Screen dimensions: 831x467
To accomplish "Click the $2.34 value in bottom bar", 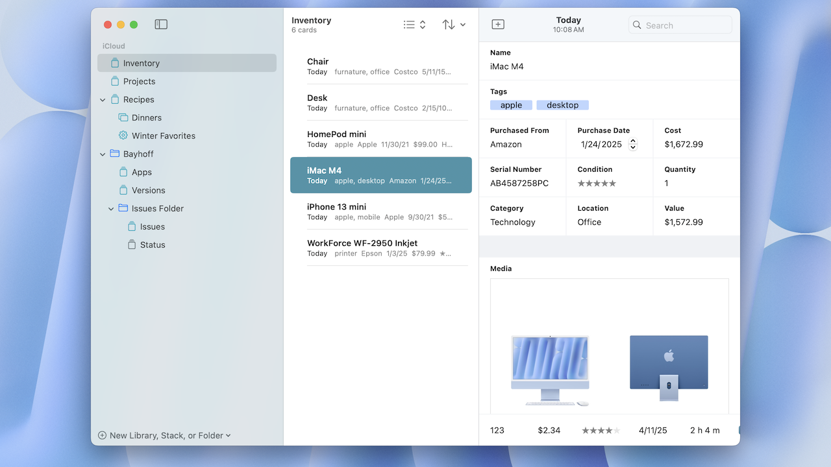I will tap(549, 430).
